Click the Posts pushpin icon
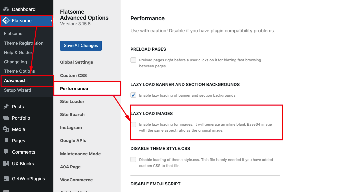Screen dimensions: 358x192 click(6, 106)
